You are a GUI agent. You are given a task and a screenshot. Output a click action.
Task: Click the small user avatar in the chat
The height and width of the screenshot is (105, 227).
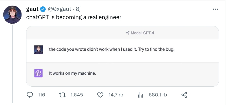pos(38,50)
